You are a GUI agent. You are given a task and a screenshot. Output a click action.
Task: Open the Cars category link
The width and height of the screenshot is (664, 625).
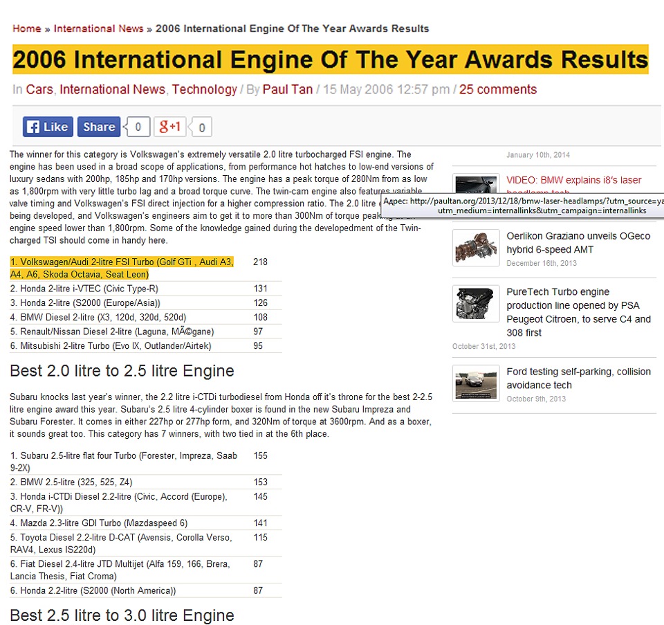(39, 89)
